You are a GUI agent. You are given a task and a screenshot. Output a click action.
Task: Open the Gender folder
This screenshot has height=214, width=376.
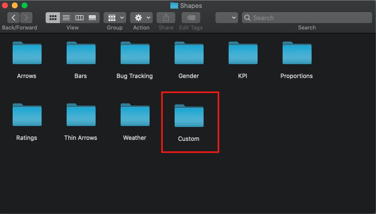click(x=188, y=54)
